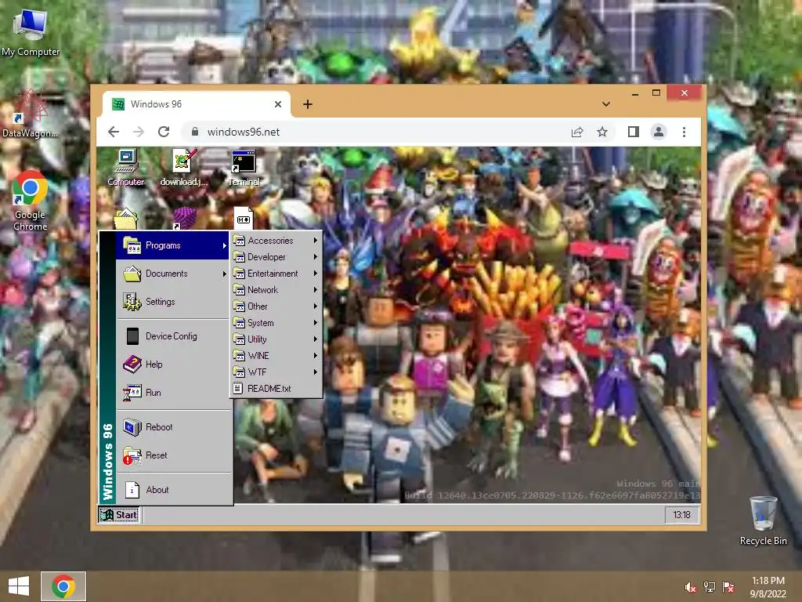Expand the System submenu
Image resolution: width=802 pixels, height=602 pixels.
[x=276, y=322]
